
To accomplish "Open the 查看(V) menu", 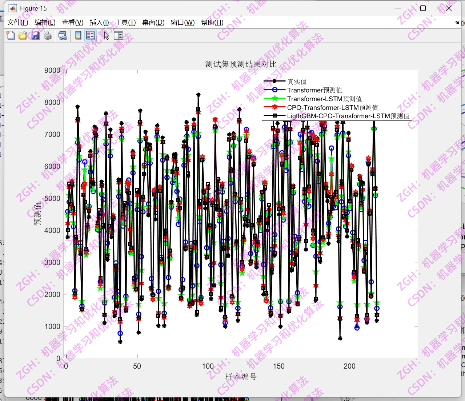I will point(72,22).
